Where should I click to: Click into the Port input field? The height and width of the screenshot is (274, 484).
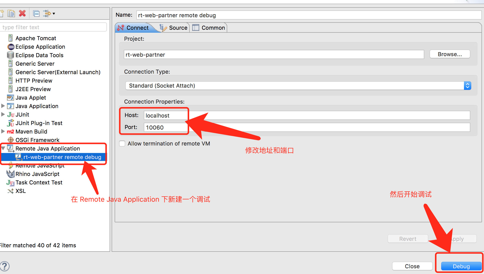[x=307, y=127]
